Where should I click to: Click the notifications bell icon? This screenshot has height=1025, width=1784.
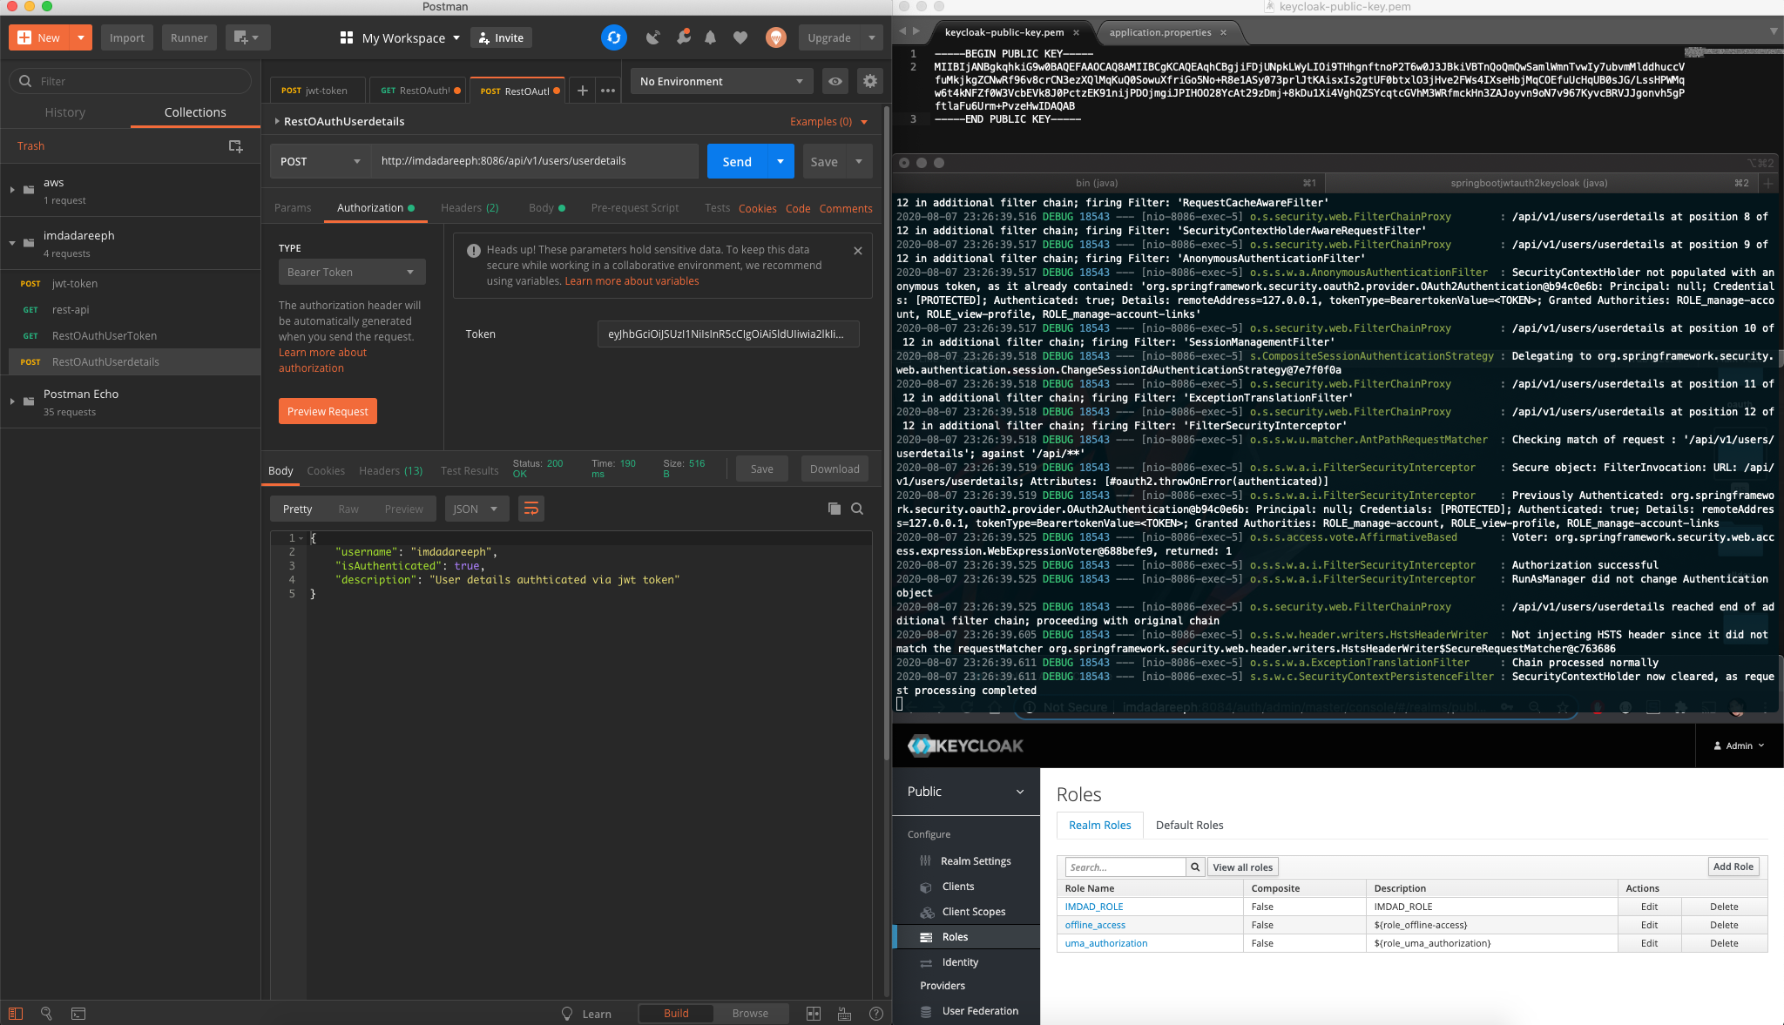pyautogui.click(x=710, y=37)
